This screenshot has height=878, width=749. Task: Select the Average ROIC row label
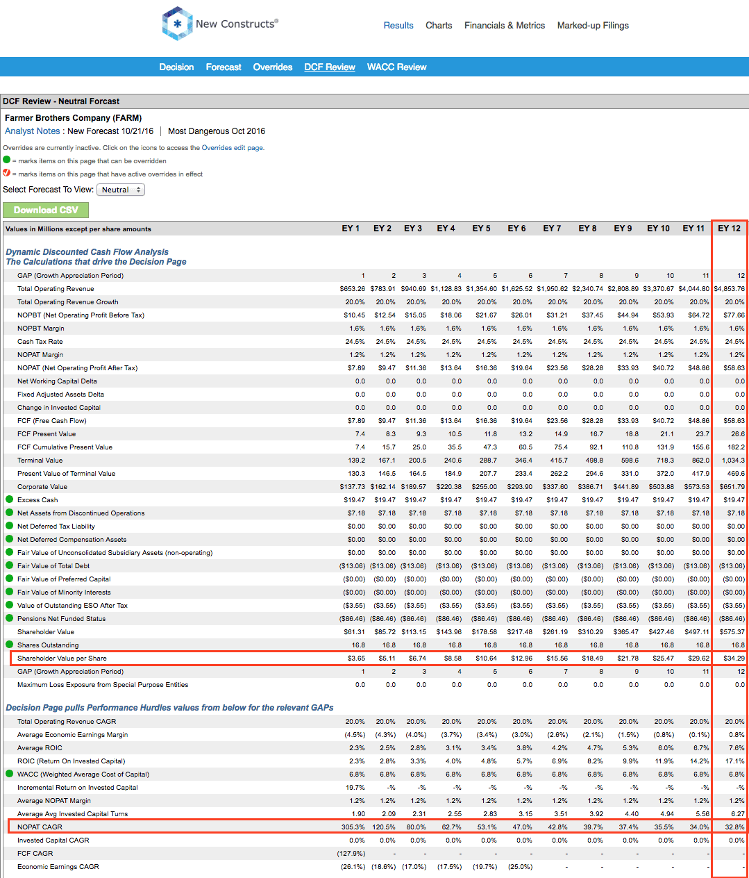point(40,748)
